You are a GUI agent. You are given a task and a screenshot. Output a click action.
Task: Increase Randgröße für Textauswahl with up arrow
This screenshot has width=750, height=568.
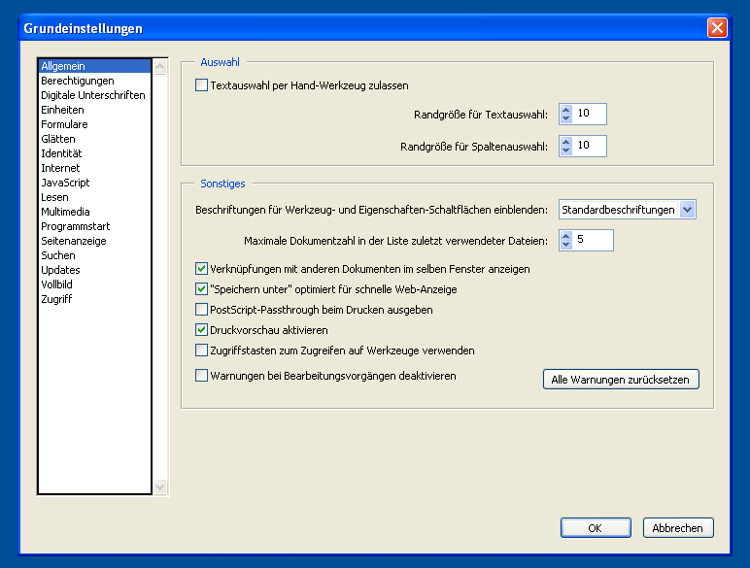(566, 110)
